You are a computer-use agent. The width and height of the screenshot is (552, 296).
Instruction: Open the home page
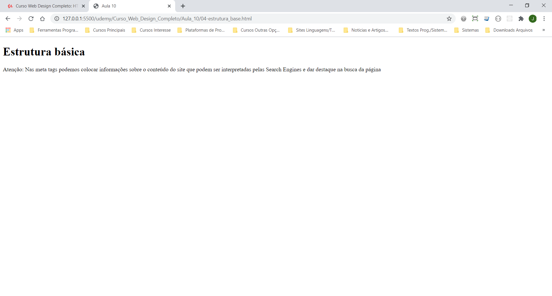42,19
